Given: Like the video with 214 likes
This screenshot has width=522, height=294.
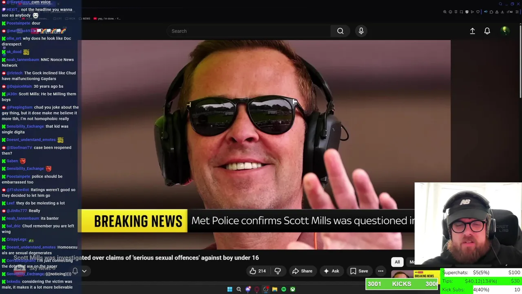Looking at the screenshot, I should [x=258, y=271].
